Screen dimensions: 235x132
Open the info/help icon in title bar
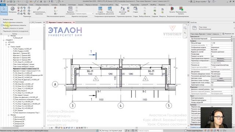click(x=213, y=1)
